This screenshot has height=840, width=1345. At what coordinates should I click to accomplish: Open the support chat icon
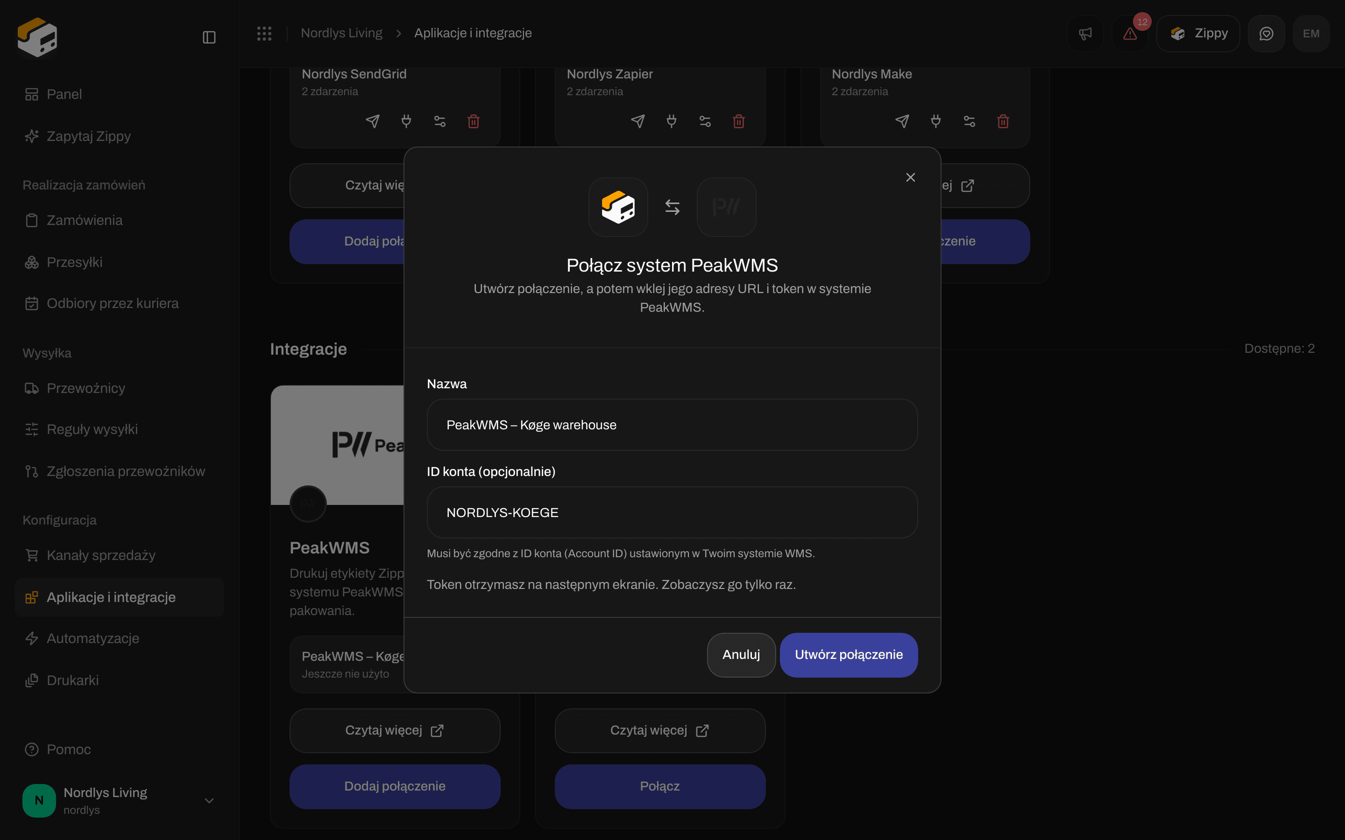[x=1266, y=34]
